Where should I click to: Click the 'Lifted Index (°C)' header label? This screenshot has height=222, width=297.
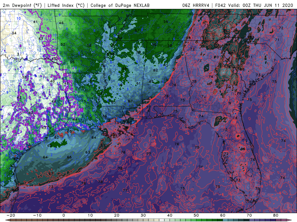[66, 5]
